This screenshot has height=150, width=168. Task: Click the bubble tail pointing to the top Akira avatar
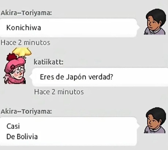138,28
